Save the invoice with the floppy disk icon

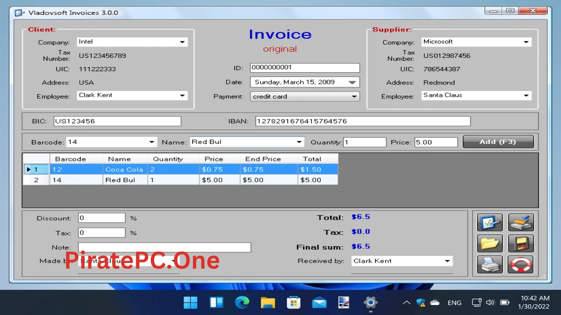521,244
